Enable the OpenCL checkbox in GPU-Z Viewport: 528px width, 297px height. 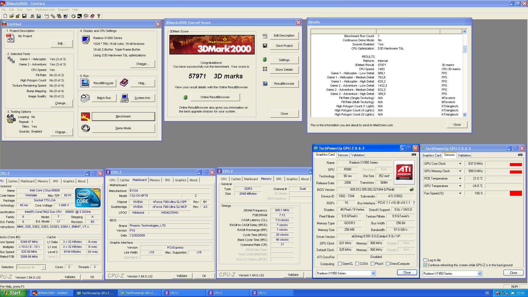tap(340, 264)
